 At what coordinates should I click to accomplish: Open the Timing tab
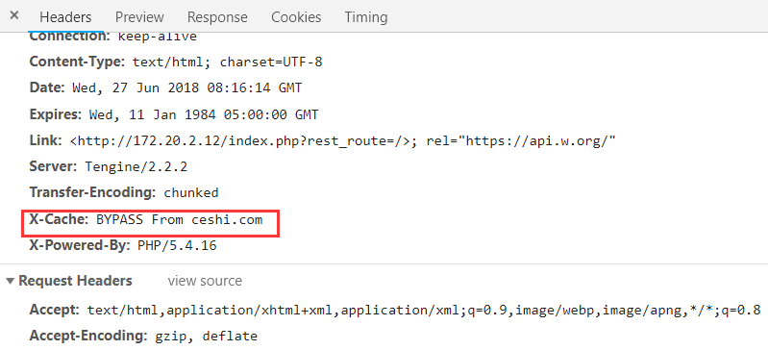(x=366, y=17)
